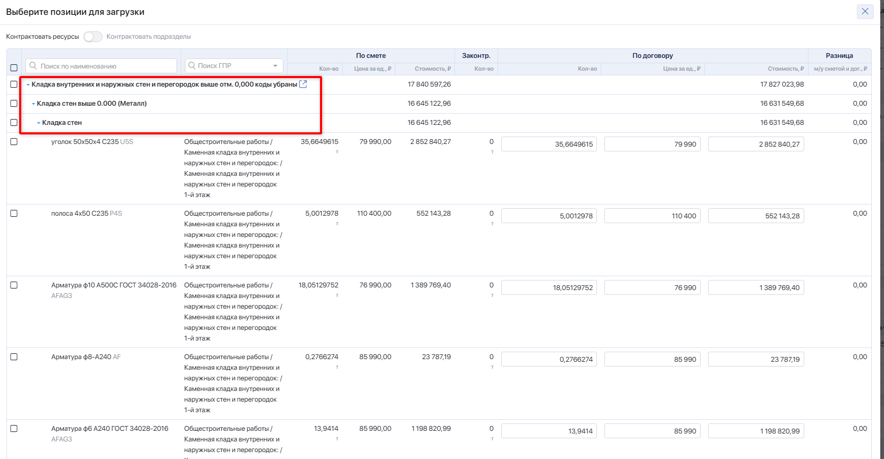This screenshot has width=884, height=459.
Task: Click magnifier icon in name search field
Action: pos(33,66)
